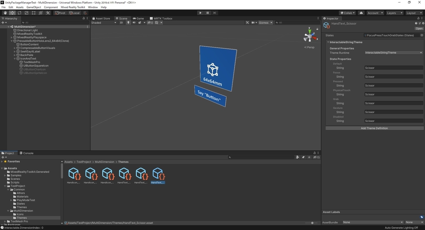Screen dimensions: 425x230
Task: Select the Hand tool in the toolbar
Action: 5,13
